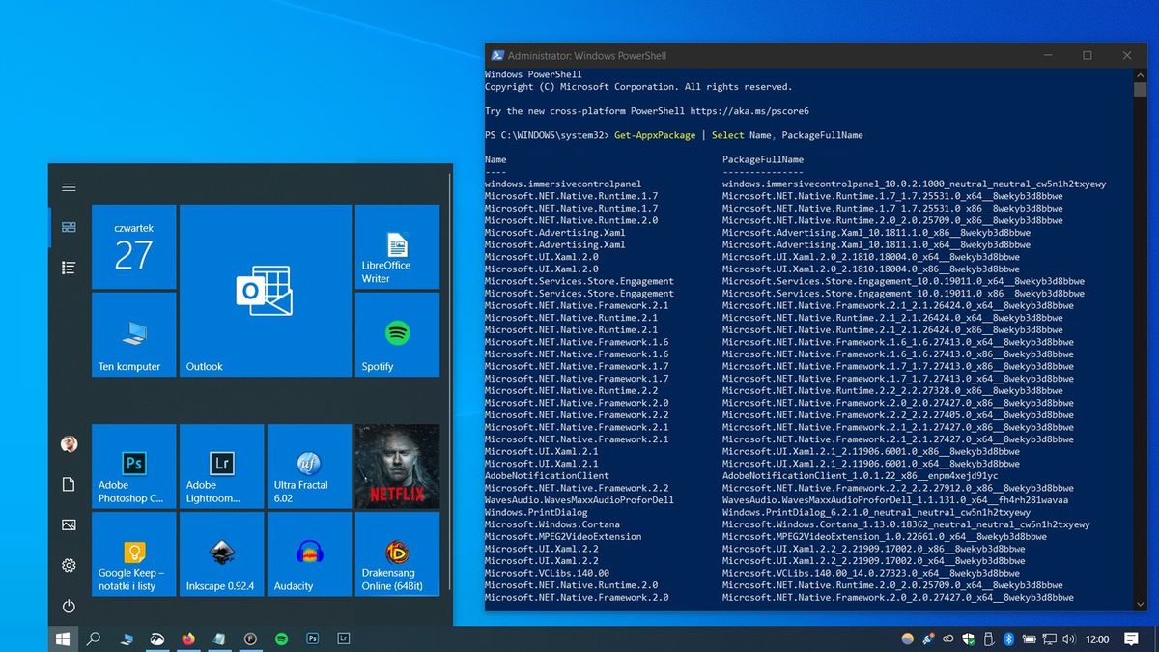
Task: Launch the Audacity tile
Action: 309,554
